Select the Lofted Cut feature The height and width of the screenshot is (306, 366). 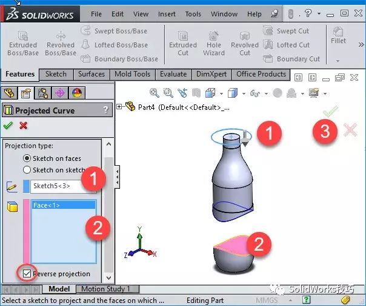pos(287,45)
